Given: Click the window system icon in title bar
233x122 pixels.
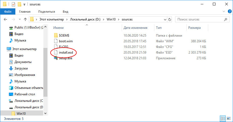Looking at the screenshot, I should coord(5,4).
